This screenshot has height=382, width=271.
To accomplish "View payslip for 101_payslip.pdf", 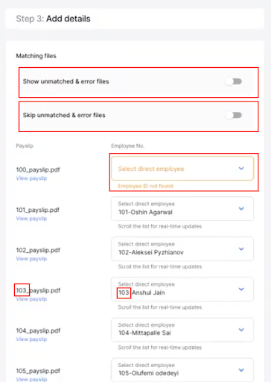I will 31,219.
